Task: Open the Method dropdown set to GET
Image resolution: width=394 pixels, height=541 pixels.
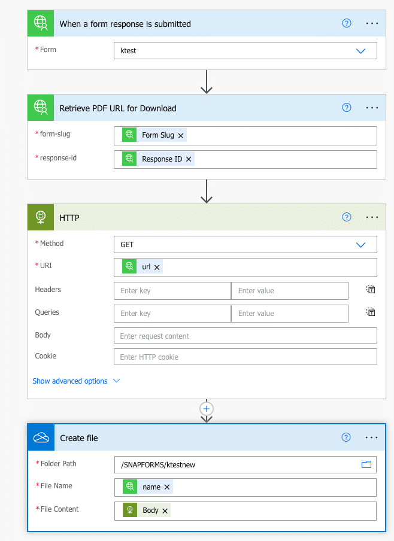Action: pyautogui.click(x=360, y=245)
